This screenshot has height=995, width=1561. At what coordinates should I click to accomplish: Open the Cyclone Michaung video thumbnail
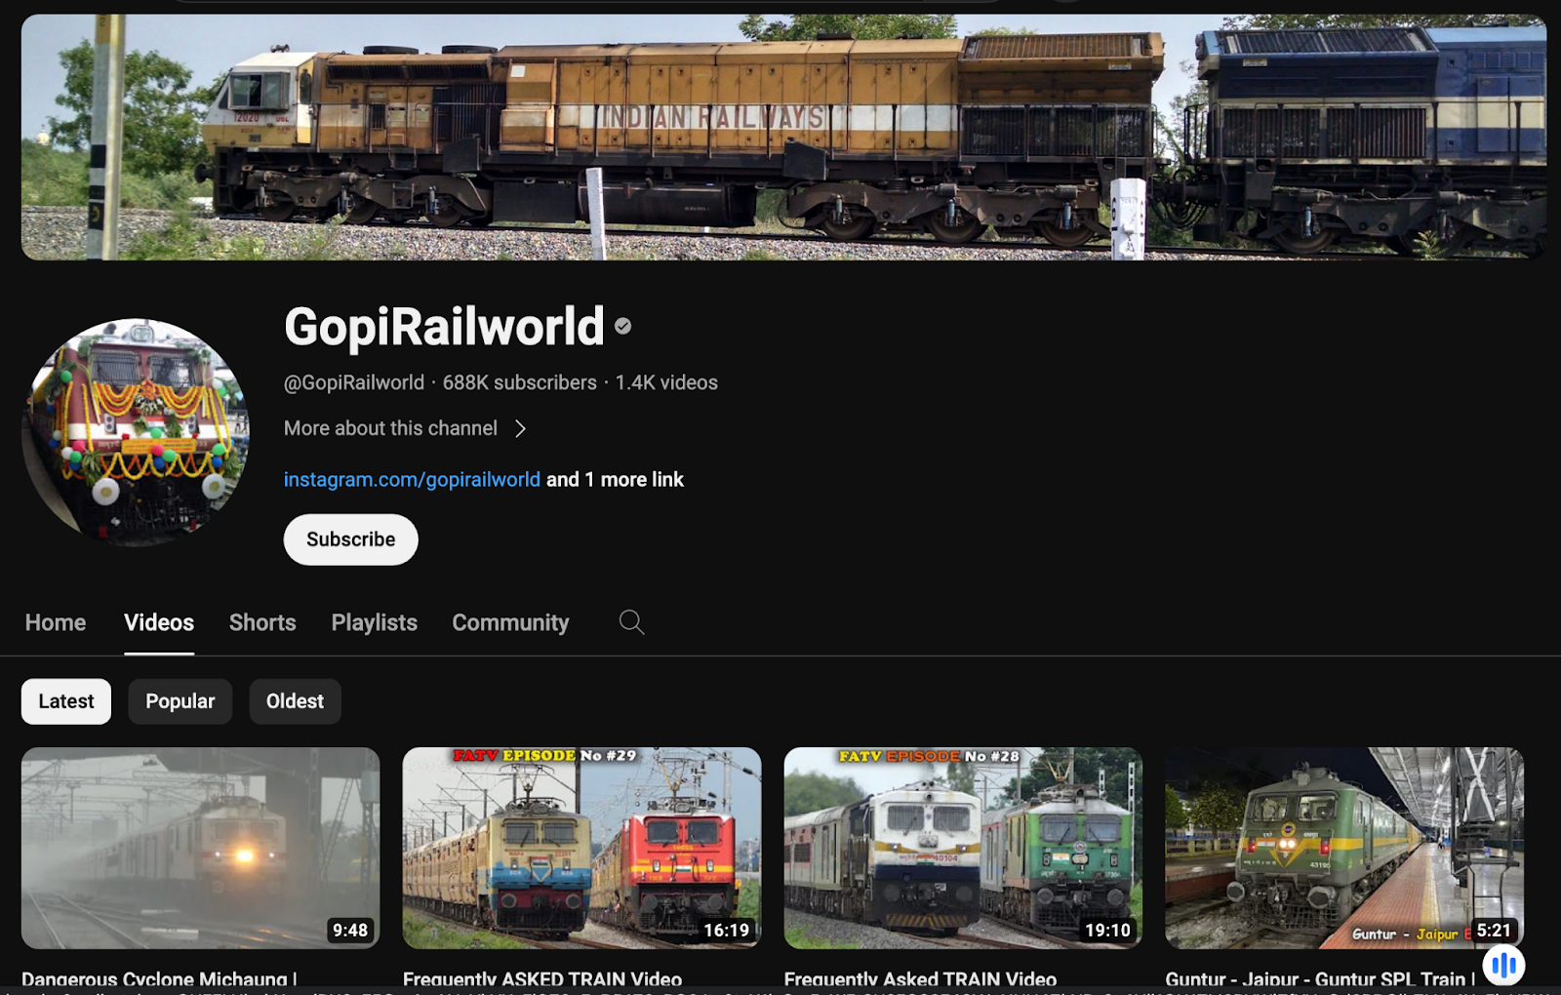coord(201,848)
